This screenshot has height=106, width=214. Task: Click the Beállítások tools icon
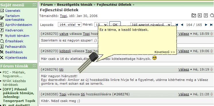[2, 52]
